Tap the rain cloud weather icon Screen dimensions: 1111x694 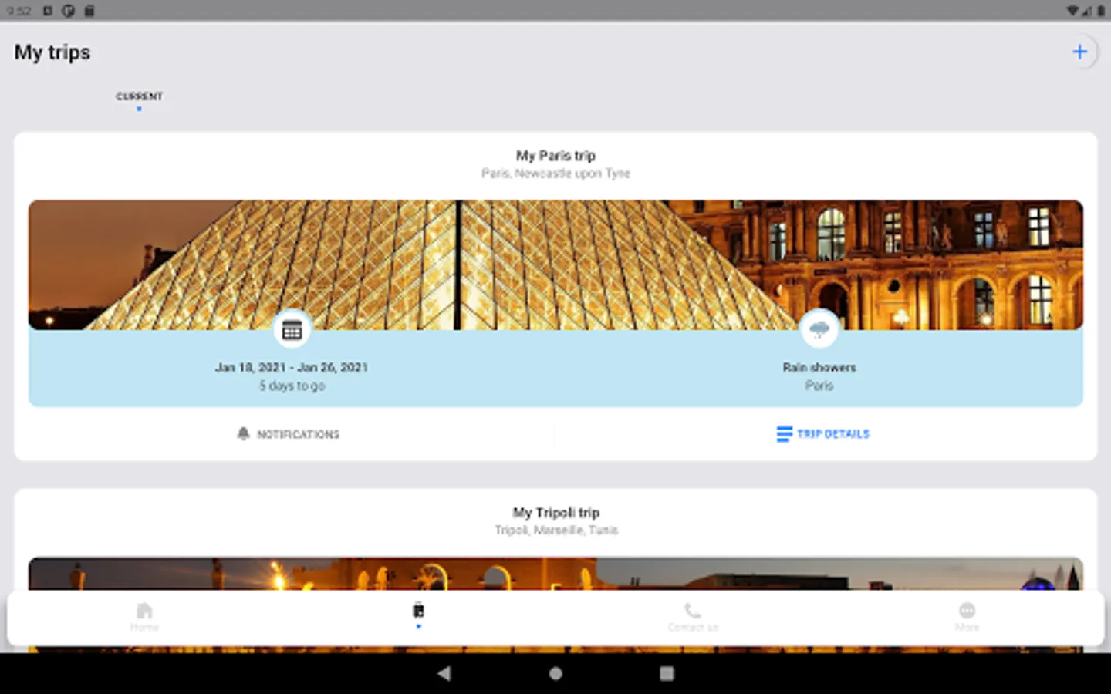pos(819,329)
